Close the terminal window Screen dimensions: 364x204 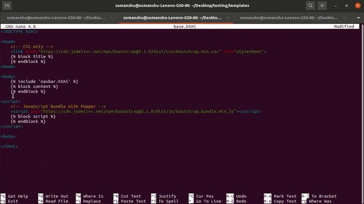point(358,6)
